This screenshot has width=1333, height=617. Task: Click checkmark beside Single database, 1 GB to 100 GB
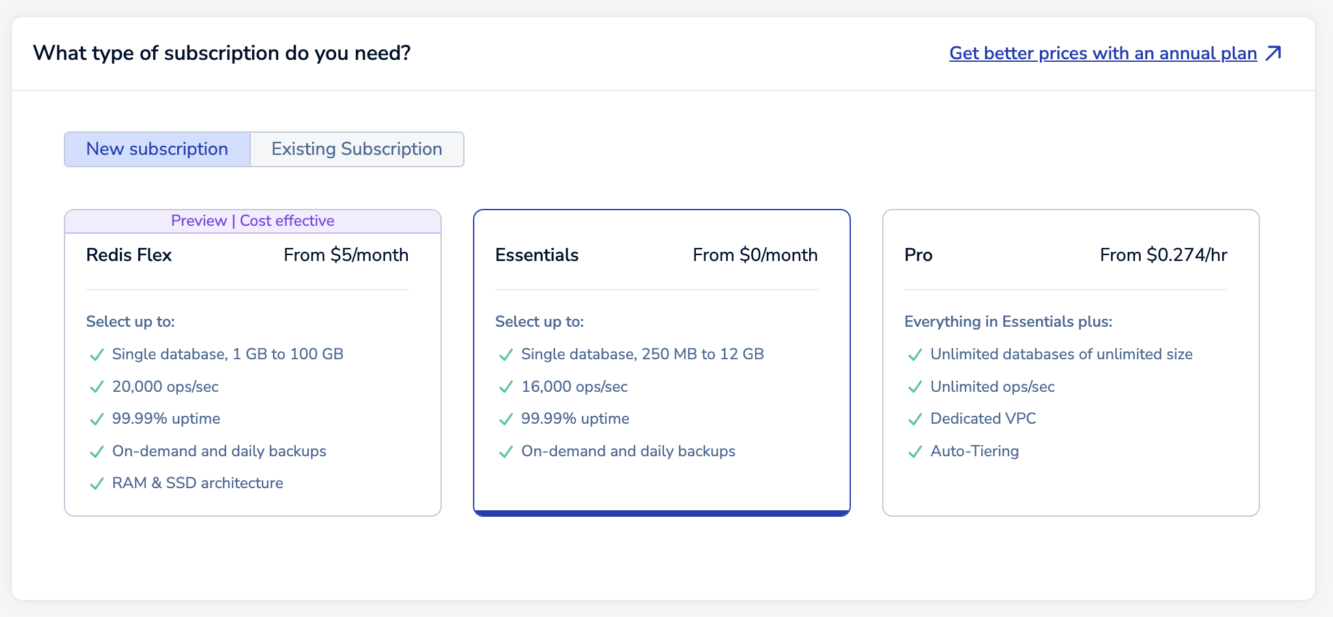(96, 355)
